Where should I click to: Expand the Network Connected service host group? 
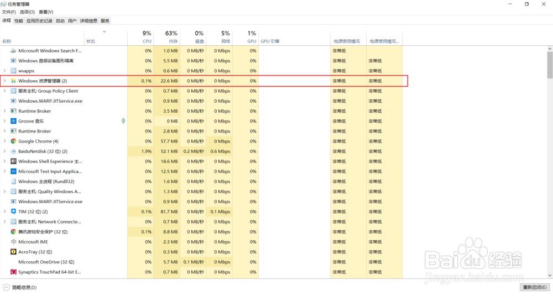click(x=4, y=221)
